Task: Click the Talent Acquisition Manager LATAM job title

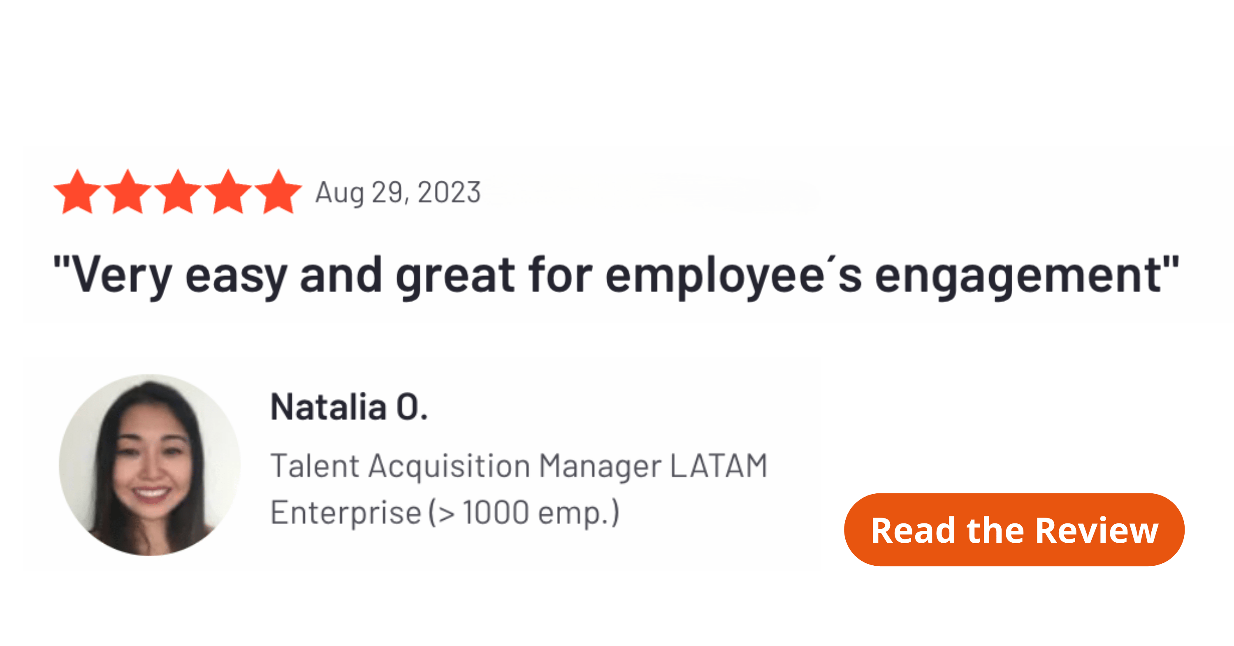Action: [519, 466]
